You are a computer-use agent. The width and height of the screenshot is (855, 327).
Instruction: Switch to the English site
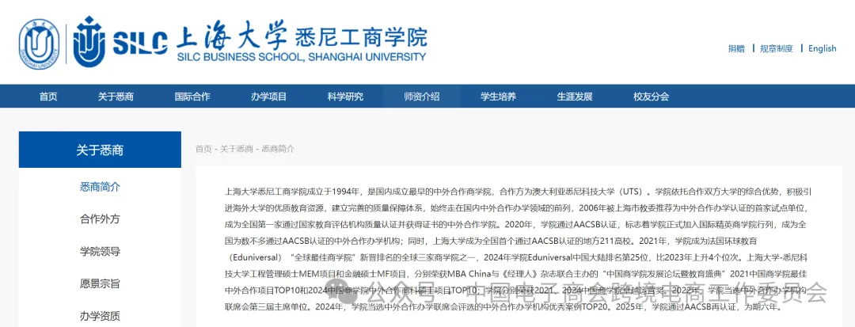tap(823, 48)
